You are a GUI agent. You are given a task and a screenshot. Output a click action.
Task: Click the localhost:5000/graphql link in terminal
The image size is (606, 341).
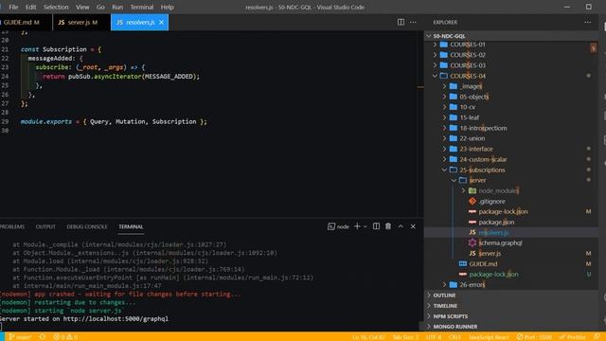(116, 319)
